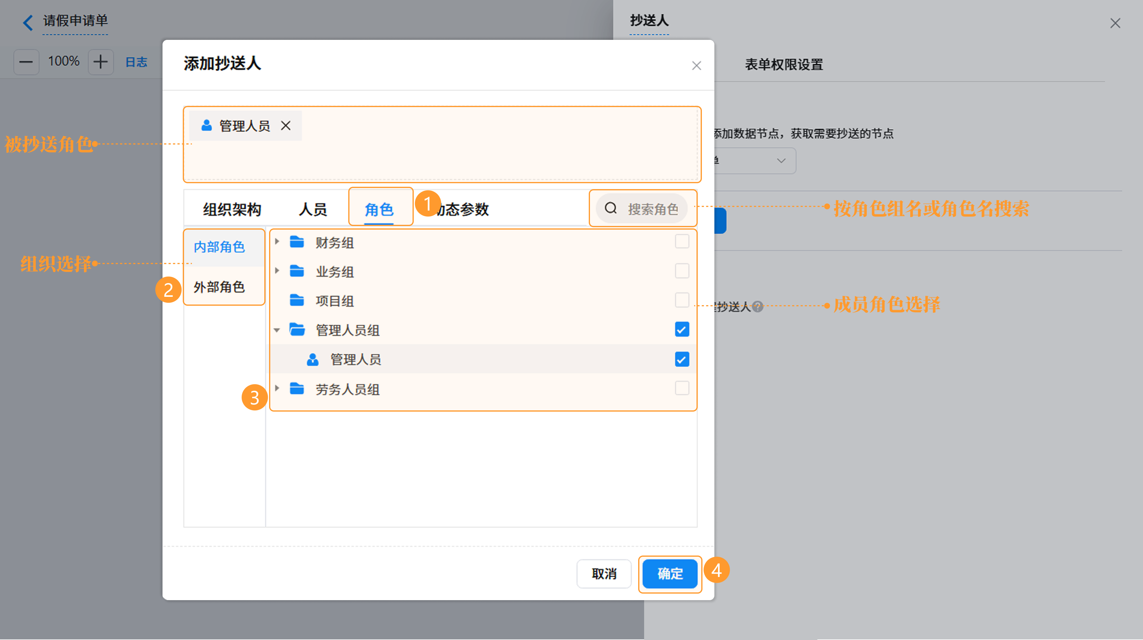Click the 搜索角色 search field
This screenshot has height=640, width=1143.
pos(642,208)
